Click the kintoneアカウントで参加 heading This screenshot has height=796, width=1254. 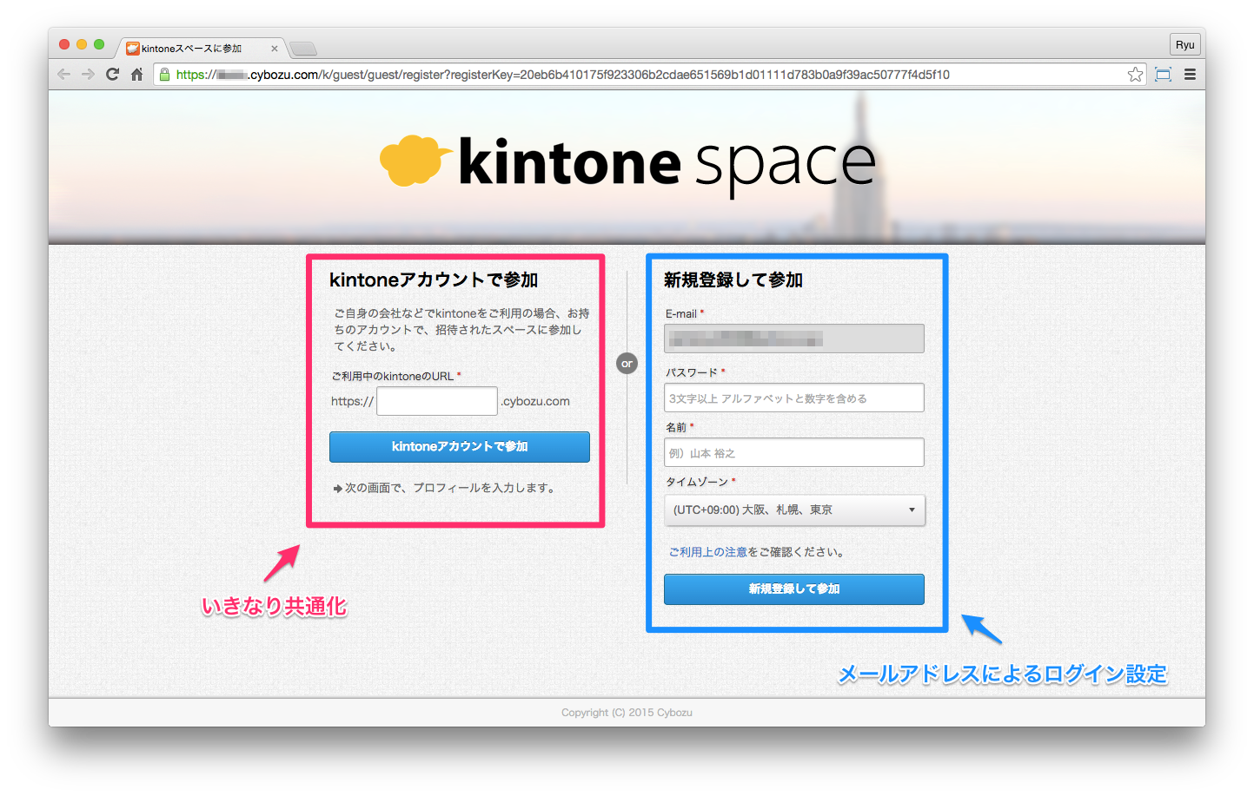point(434,280)
